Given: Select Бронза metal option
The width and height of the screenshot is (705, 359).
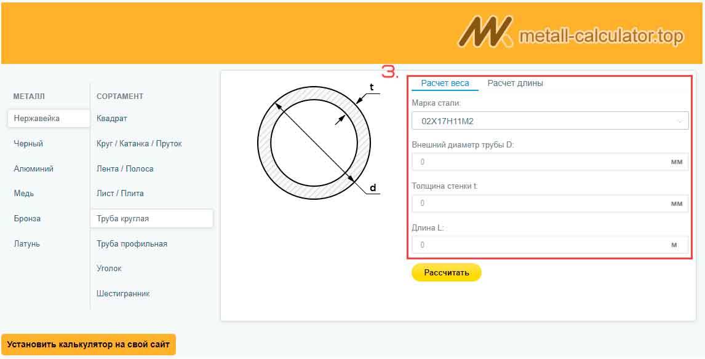Looking at the screenshot, I should [x=27, y=219].
